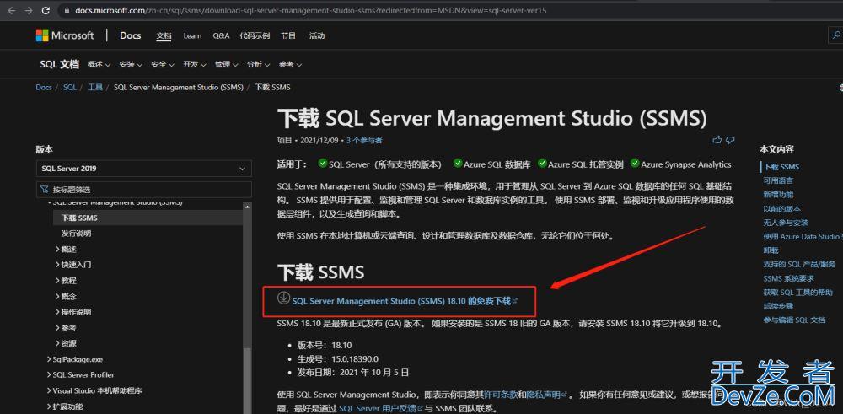Screen dimensions: 843x414
Task: Open the 代码示例 menu item
Action: 255,36
